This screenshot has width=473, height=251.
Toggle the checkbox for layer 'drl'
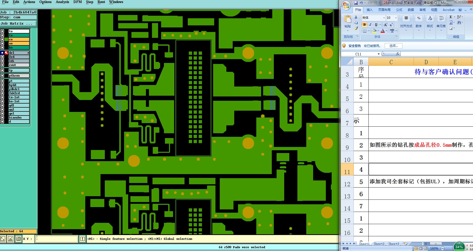click(x=2, y=53)
